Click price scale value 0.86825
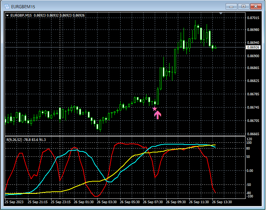Viewport: 266px width, 210px height. (253, 81)
